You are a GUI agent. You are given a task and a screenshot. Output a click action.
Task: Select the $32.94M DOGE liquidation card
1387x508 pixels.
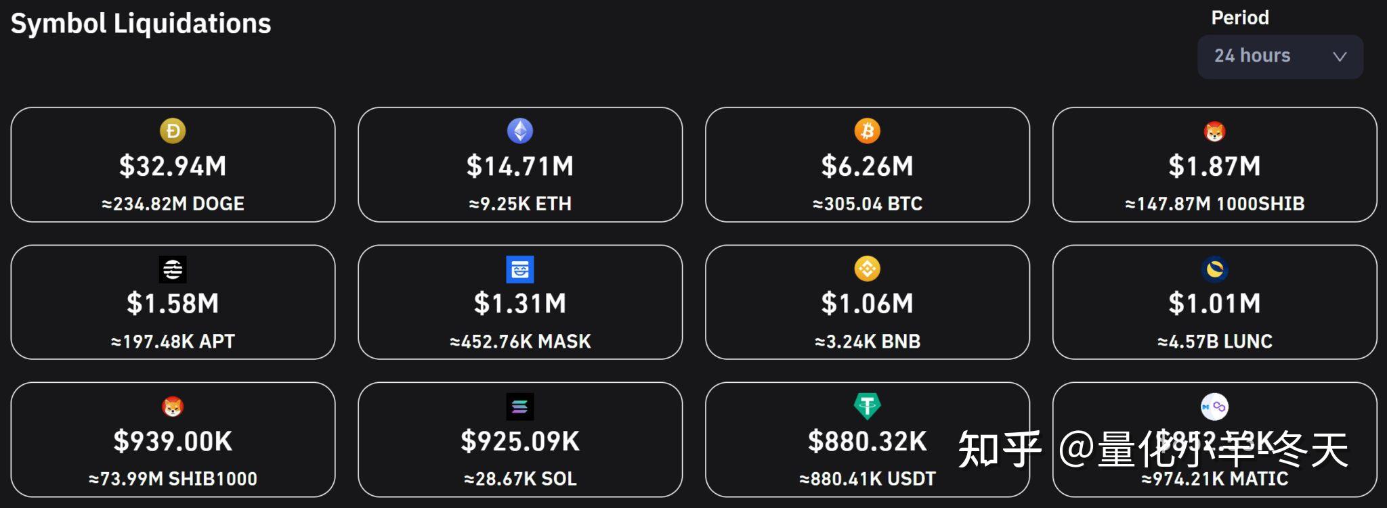(173, 164)
